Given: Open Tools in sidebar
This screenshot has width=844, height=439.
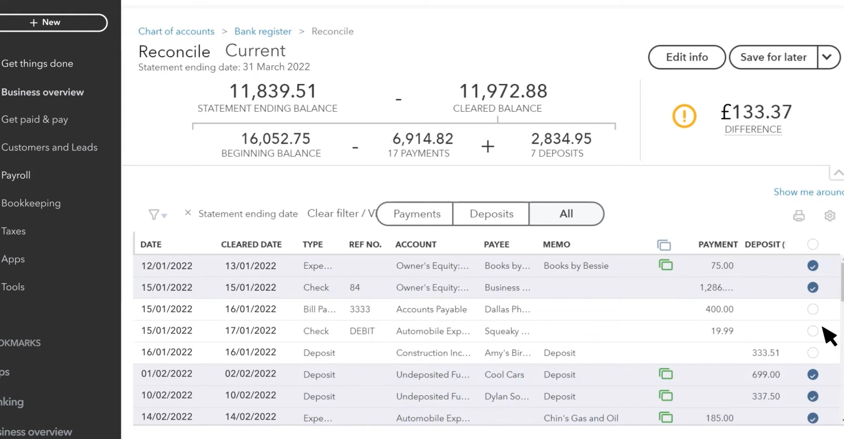Looking at the screenshot, I should (13, 287).
